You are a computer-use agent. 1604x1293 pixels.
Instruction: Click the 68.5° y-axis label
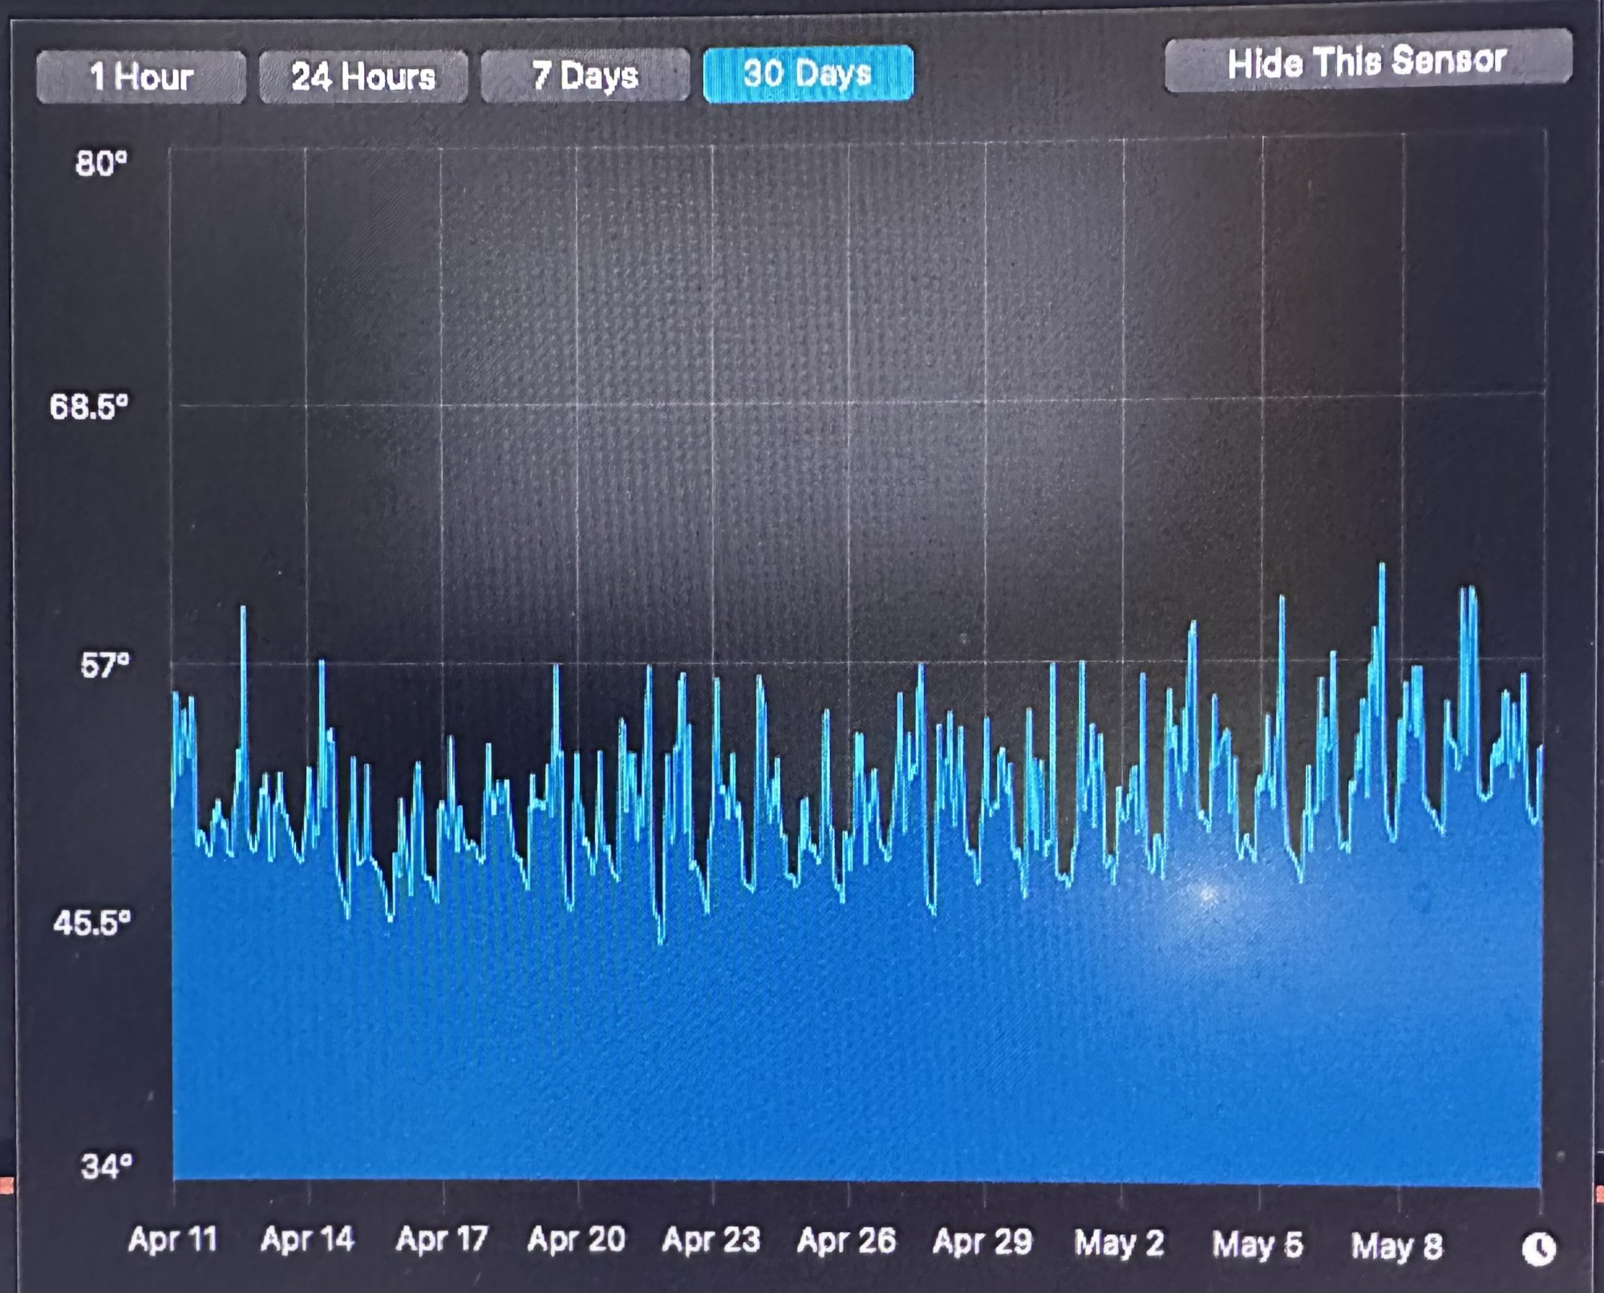pos(89,407)
